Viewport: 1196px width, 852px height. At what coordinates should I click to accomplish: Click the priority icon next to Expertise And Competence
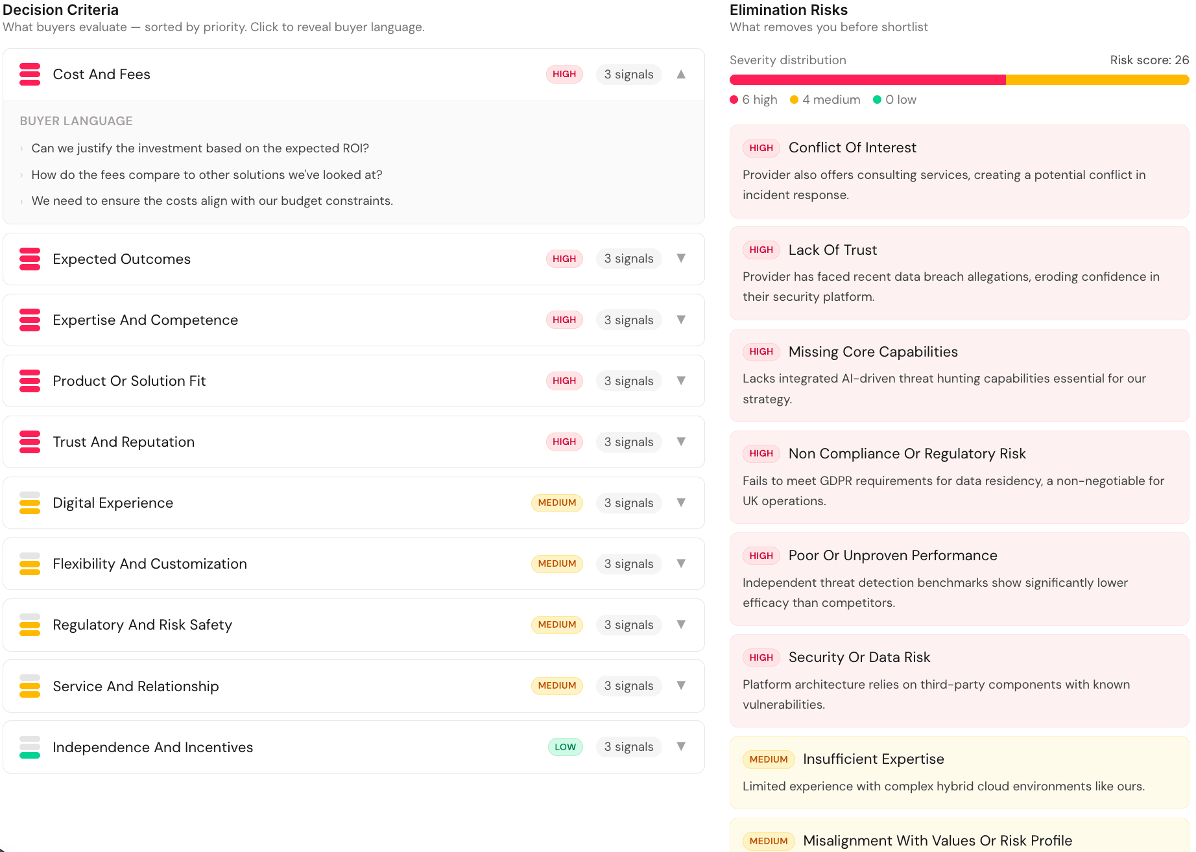click(x=30, y=320)
